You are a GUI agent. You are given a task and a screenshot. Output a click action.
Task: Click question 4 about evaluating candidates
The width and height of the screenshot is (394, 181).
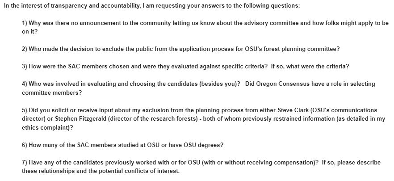(x=198, y=88)
